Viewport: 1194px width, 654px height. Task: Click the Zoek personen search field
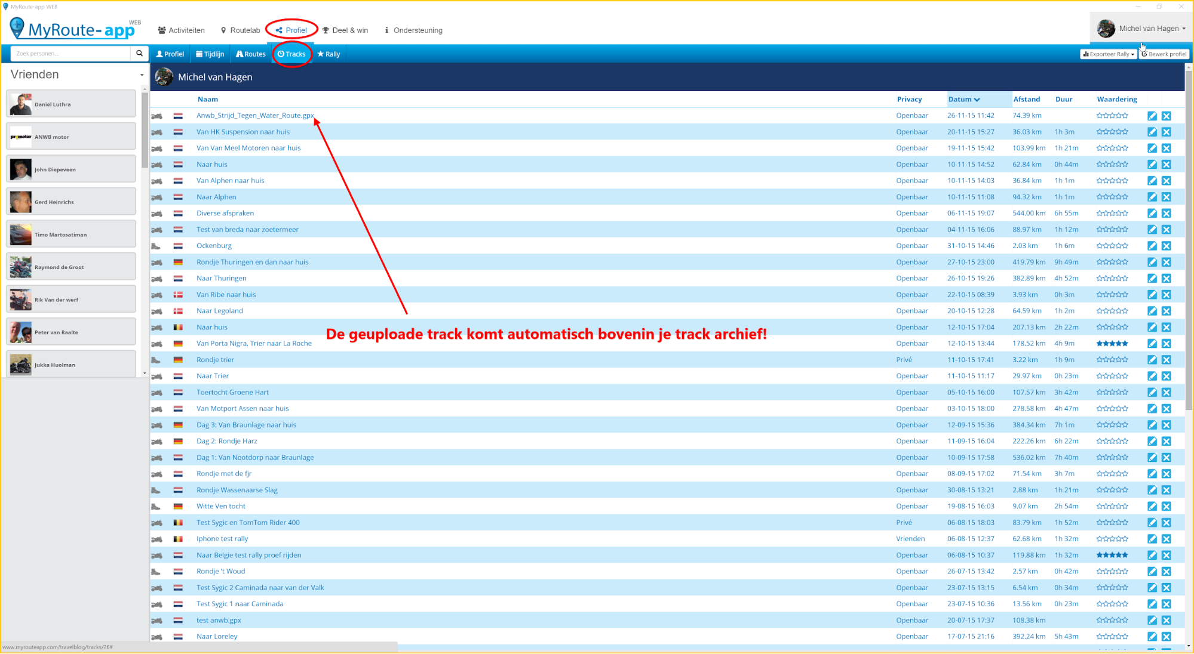point(70,54)
